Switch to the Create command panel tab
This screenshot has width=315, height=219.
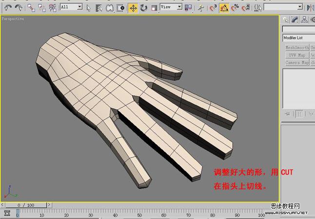click(x=285, y=19)
